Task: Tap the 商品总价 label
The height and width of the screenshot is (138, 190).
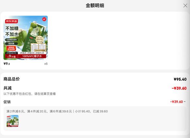Action: [12, 79]
